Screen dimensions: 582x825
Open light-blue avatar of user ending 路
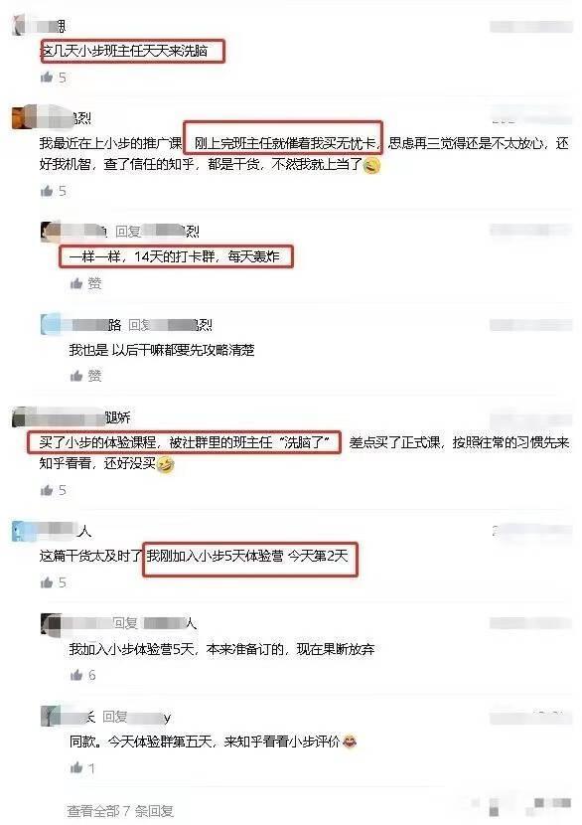point(51,325)
